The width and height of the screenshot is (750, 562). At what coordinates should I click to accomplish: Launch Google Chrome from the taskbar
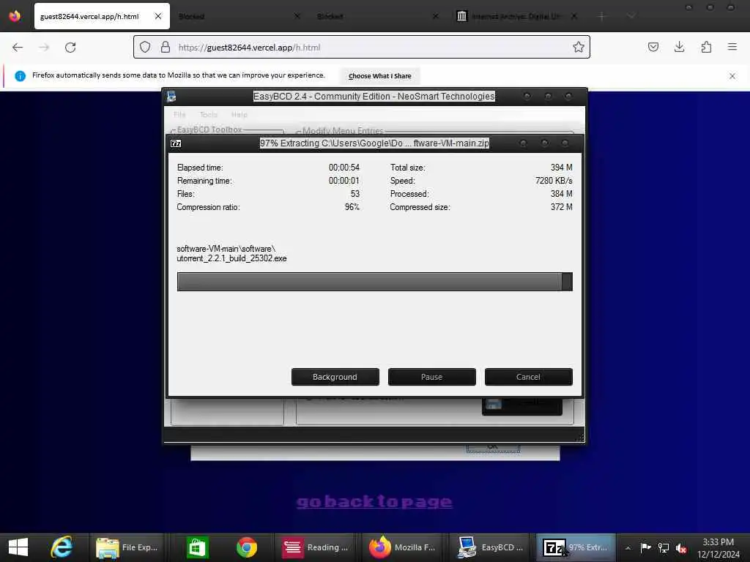tap(247, 547)
